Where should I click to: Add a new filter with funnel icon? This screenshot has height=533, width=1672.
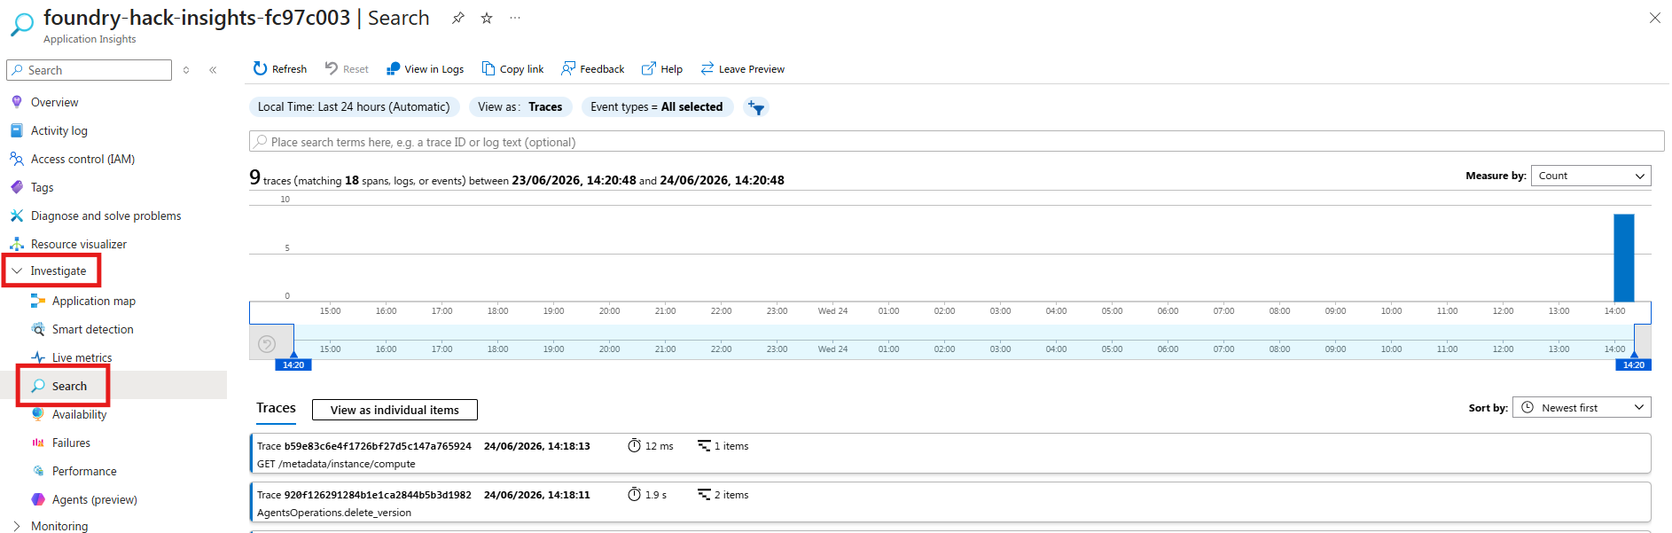[x=756, y=107]
